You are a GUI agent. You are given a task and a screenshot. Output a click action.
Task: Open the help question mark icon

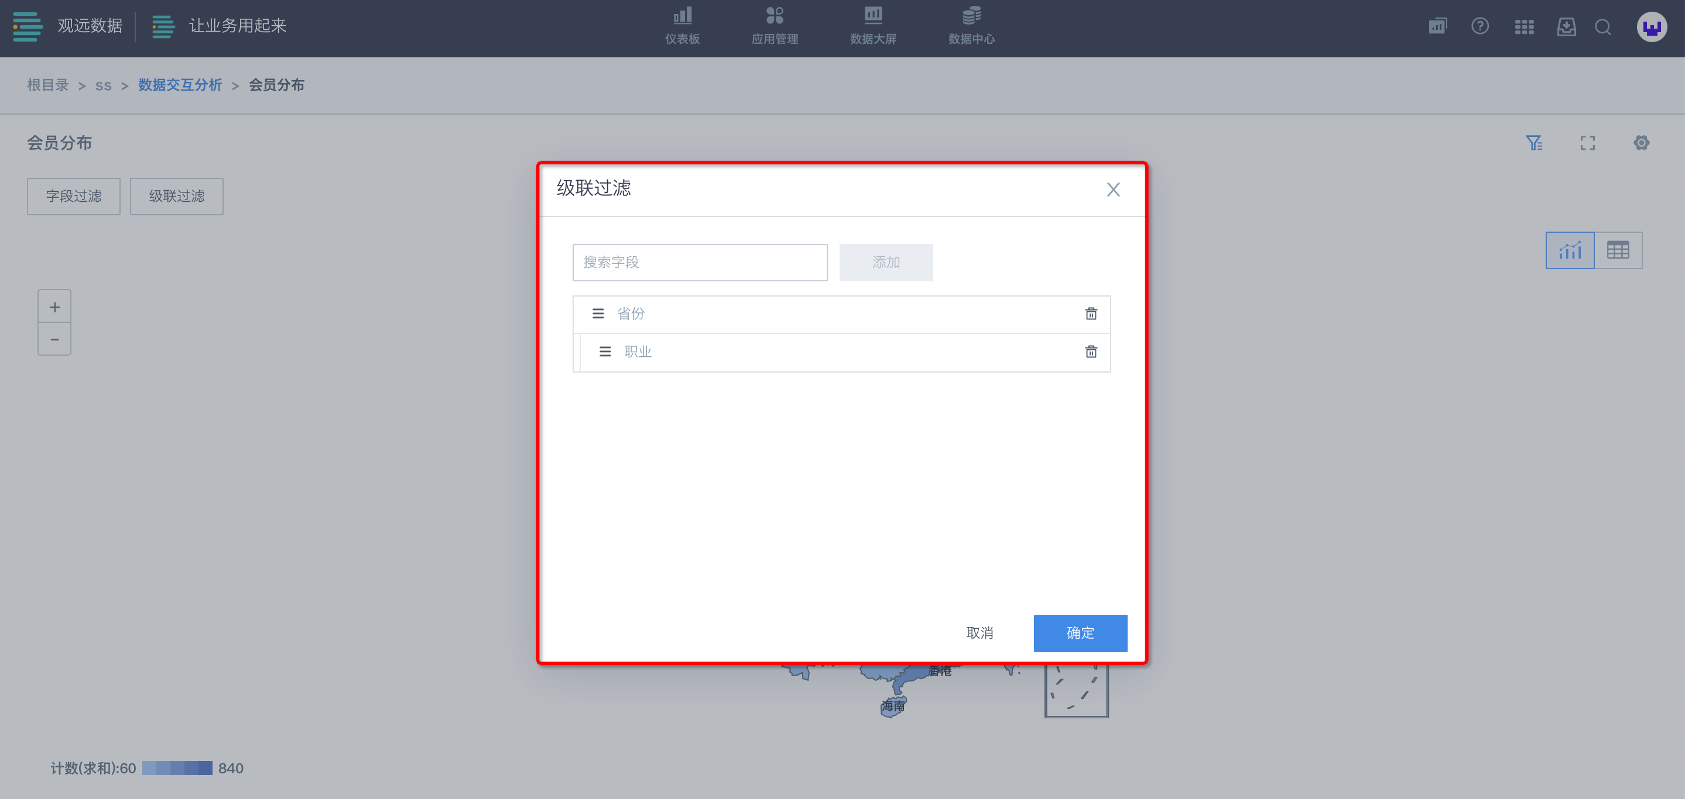(x=1480, y=27)
